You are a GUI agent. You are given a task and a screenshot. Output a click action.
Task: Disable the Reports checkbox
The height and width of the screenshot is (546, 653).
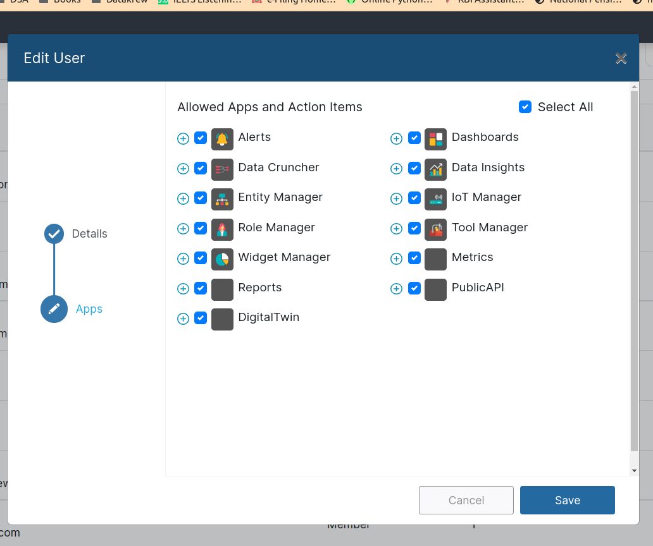click(201, 288)
